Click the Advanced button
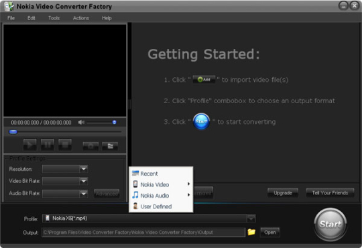Screen dimensions: 362x248 point(107,194)
